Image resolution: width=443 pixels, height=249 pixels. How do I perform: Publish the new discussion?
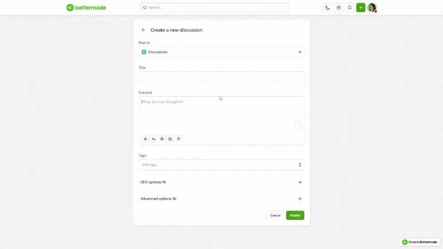(295, 215)
